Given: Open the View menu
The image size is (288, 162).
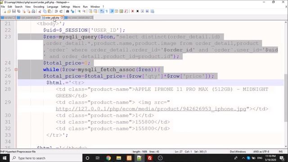Looking at the screenshot, I should coord(28,7).
